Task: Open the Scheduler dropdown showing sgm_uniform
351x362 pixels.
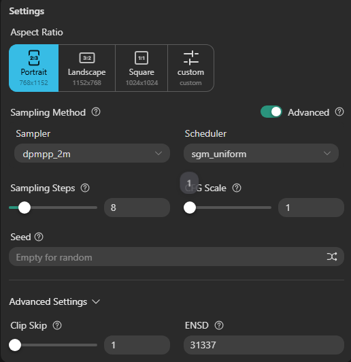Action: (x=261, y=153)
